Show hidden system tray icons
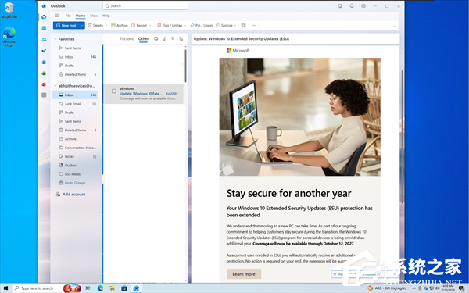This screenshot has height=293, width=469. tap(414, 288)
